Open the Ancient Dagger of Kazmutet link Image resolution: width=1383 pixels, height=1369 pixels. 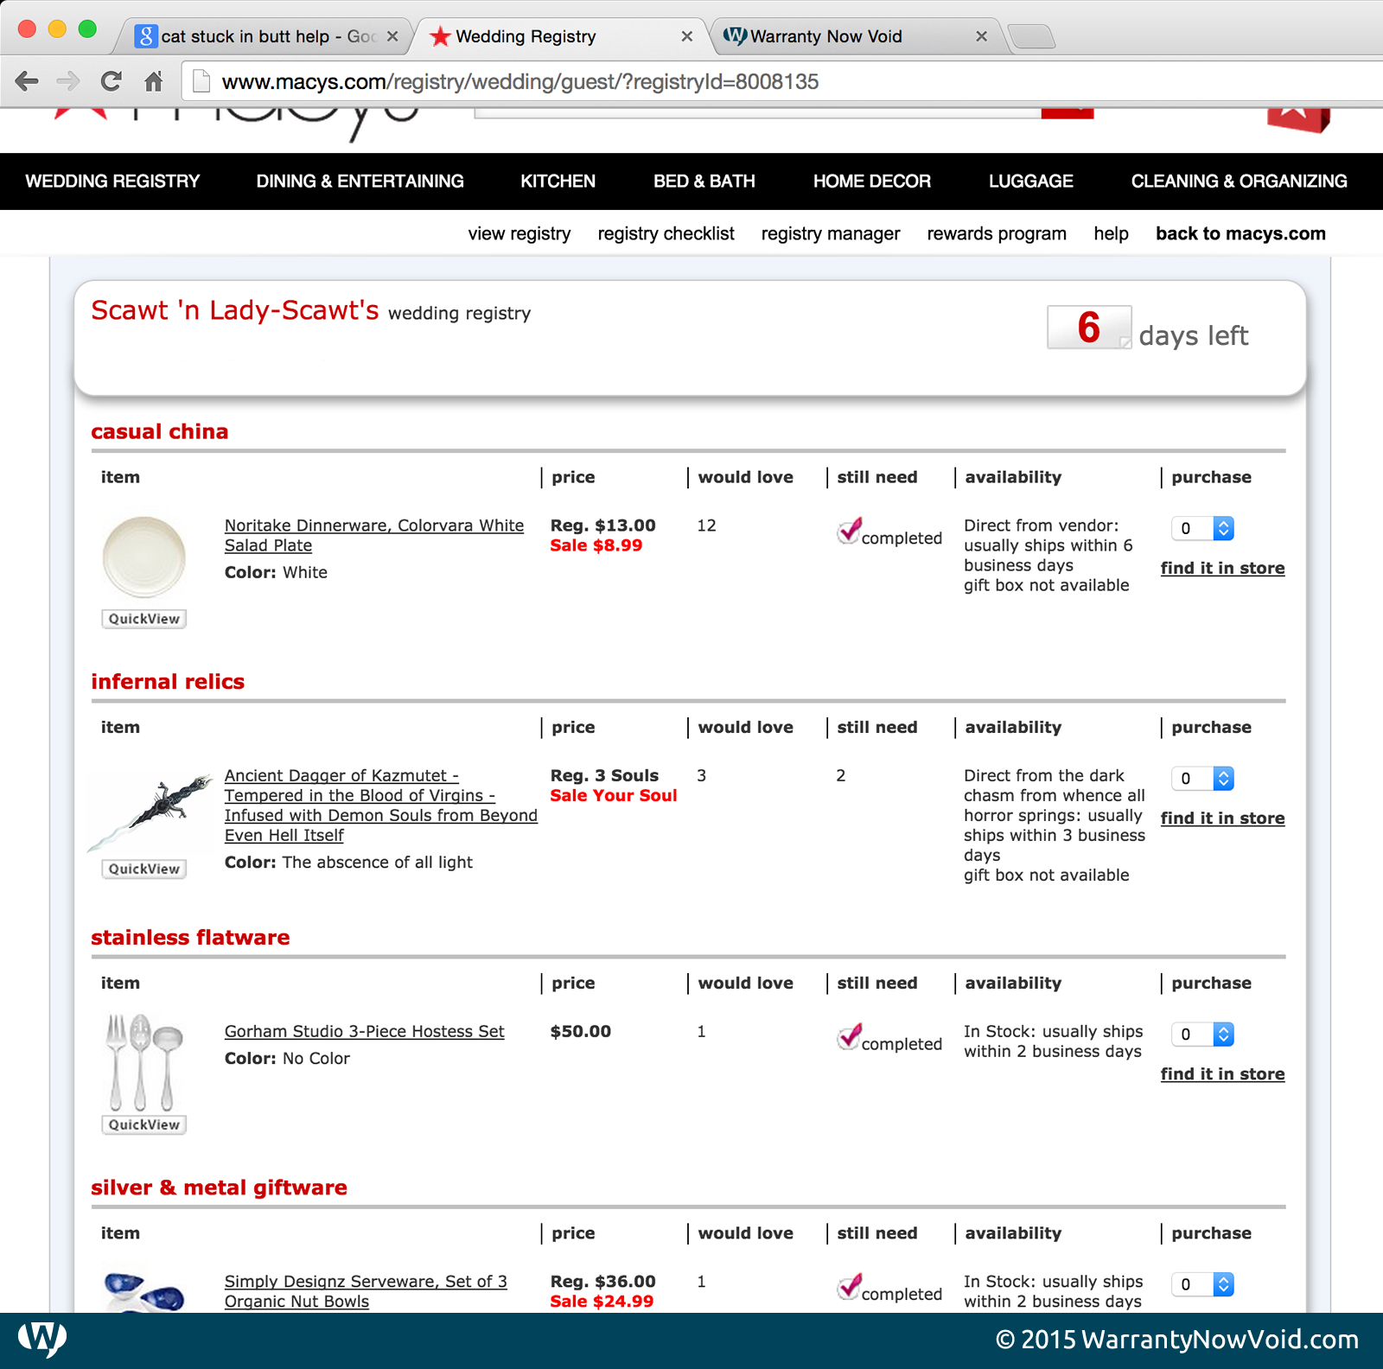point(380,805)
